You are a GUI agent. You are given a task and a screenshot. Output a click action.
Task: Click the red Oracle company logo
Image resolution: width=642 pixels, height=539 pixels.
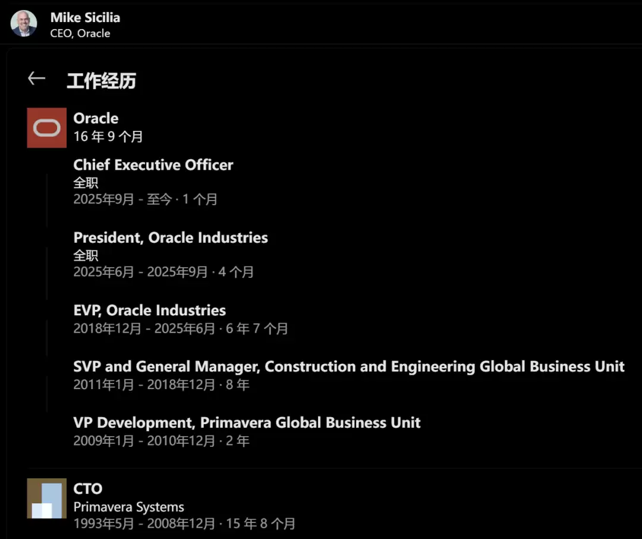click(47, 127)
